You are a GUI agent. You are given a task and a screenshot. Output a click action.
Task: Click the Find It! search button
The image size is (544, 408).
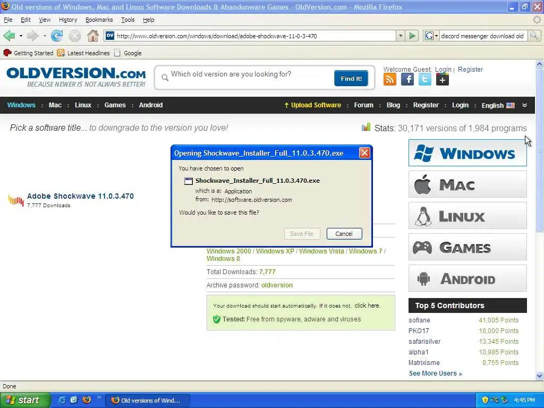click(x=351, y=79)
